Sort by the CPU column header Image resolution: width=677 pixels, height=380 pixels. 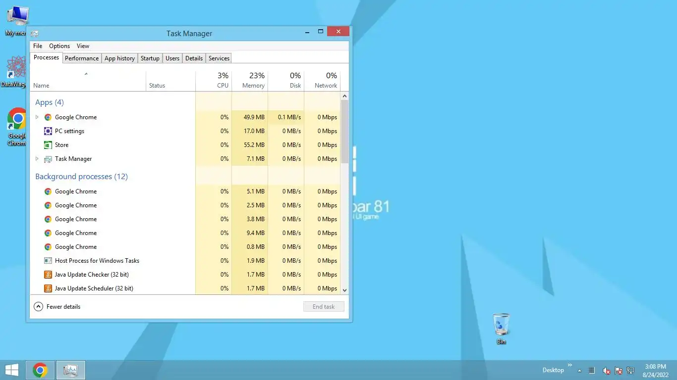214,81
